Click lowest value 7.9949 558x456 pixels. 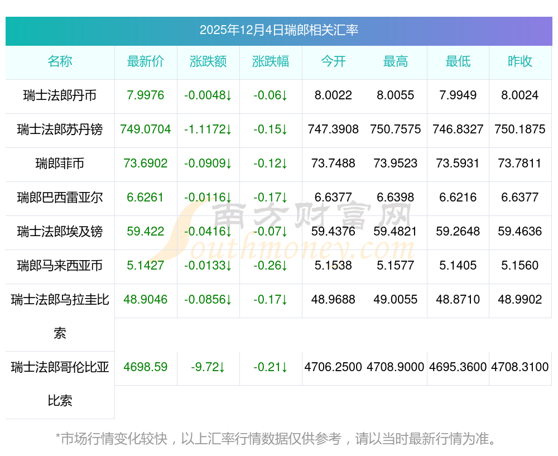point(458,95)
